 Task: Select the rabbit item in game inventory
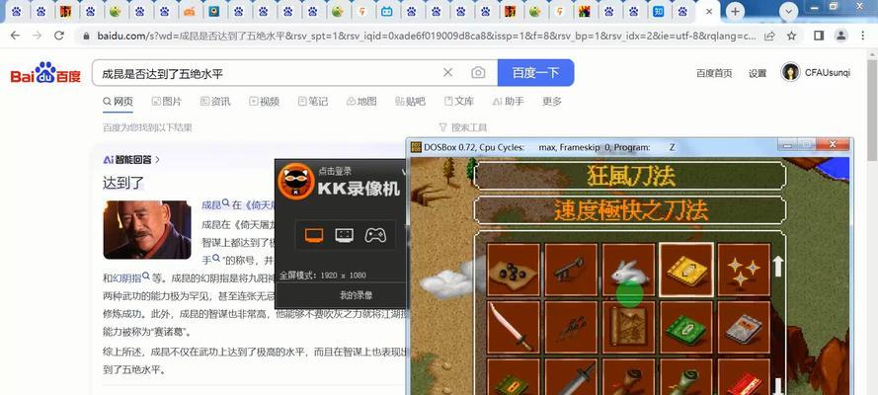[x=628, y=270]
